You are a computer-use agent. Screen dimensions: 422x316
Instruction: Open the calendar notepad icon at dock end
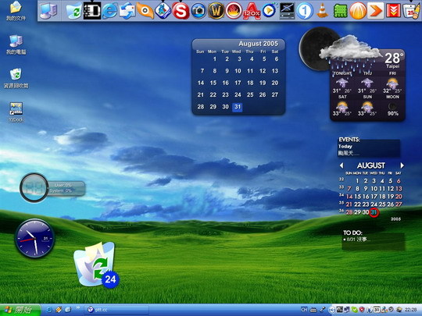coord(411,11)
